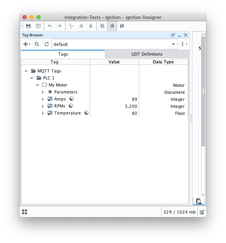Select the MQTT Tags folder icon
Screen dimensions: 226x243
(33, 71)
